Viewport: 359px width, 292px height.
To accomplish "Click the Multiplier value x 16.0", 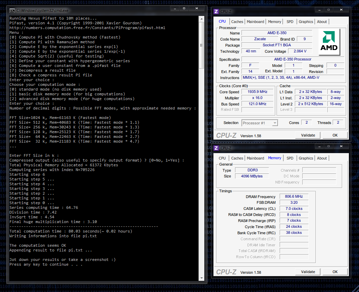I will 257,98.
